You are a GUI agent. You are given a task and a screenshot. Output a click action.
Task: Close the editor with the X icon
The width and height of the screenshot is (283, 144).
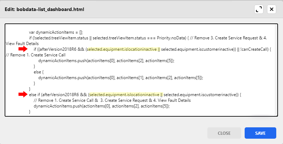272,9
